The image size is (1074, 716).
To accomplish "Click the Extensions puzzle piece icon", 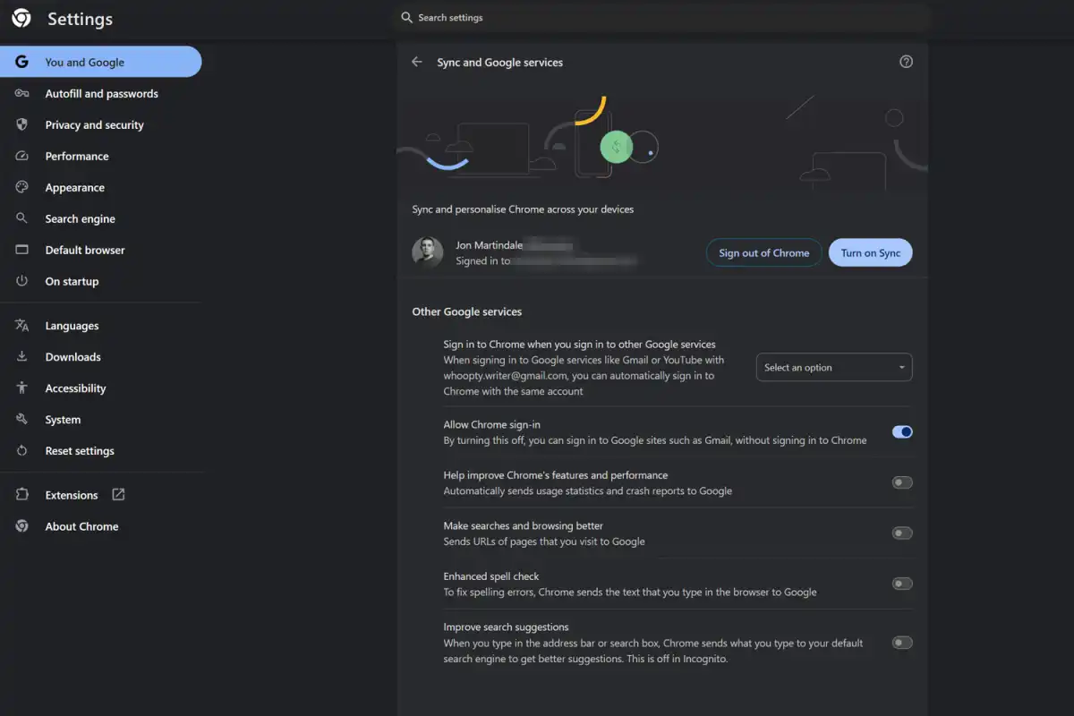I will point(22,495).
